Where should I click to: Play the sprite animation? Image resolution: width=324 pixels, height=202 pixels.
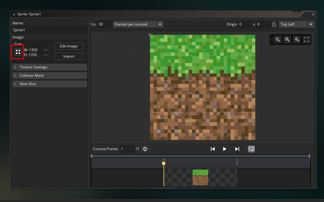[x=225, y=149]
